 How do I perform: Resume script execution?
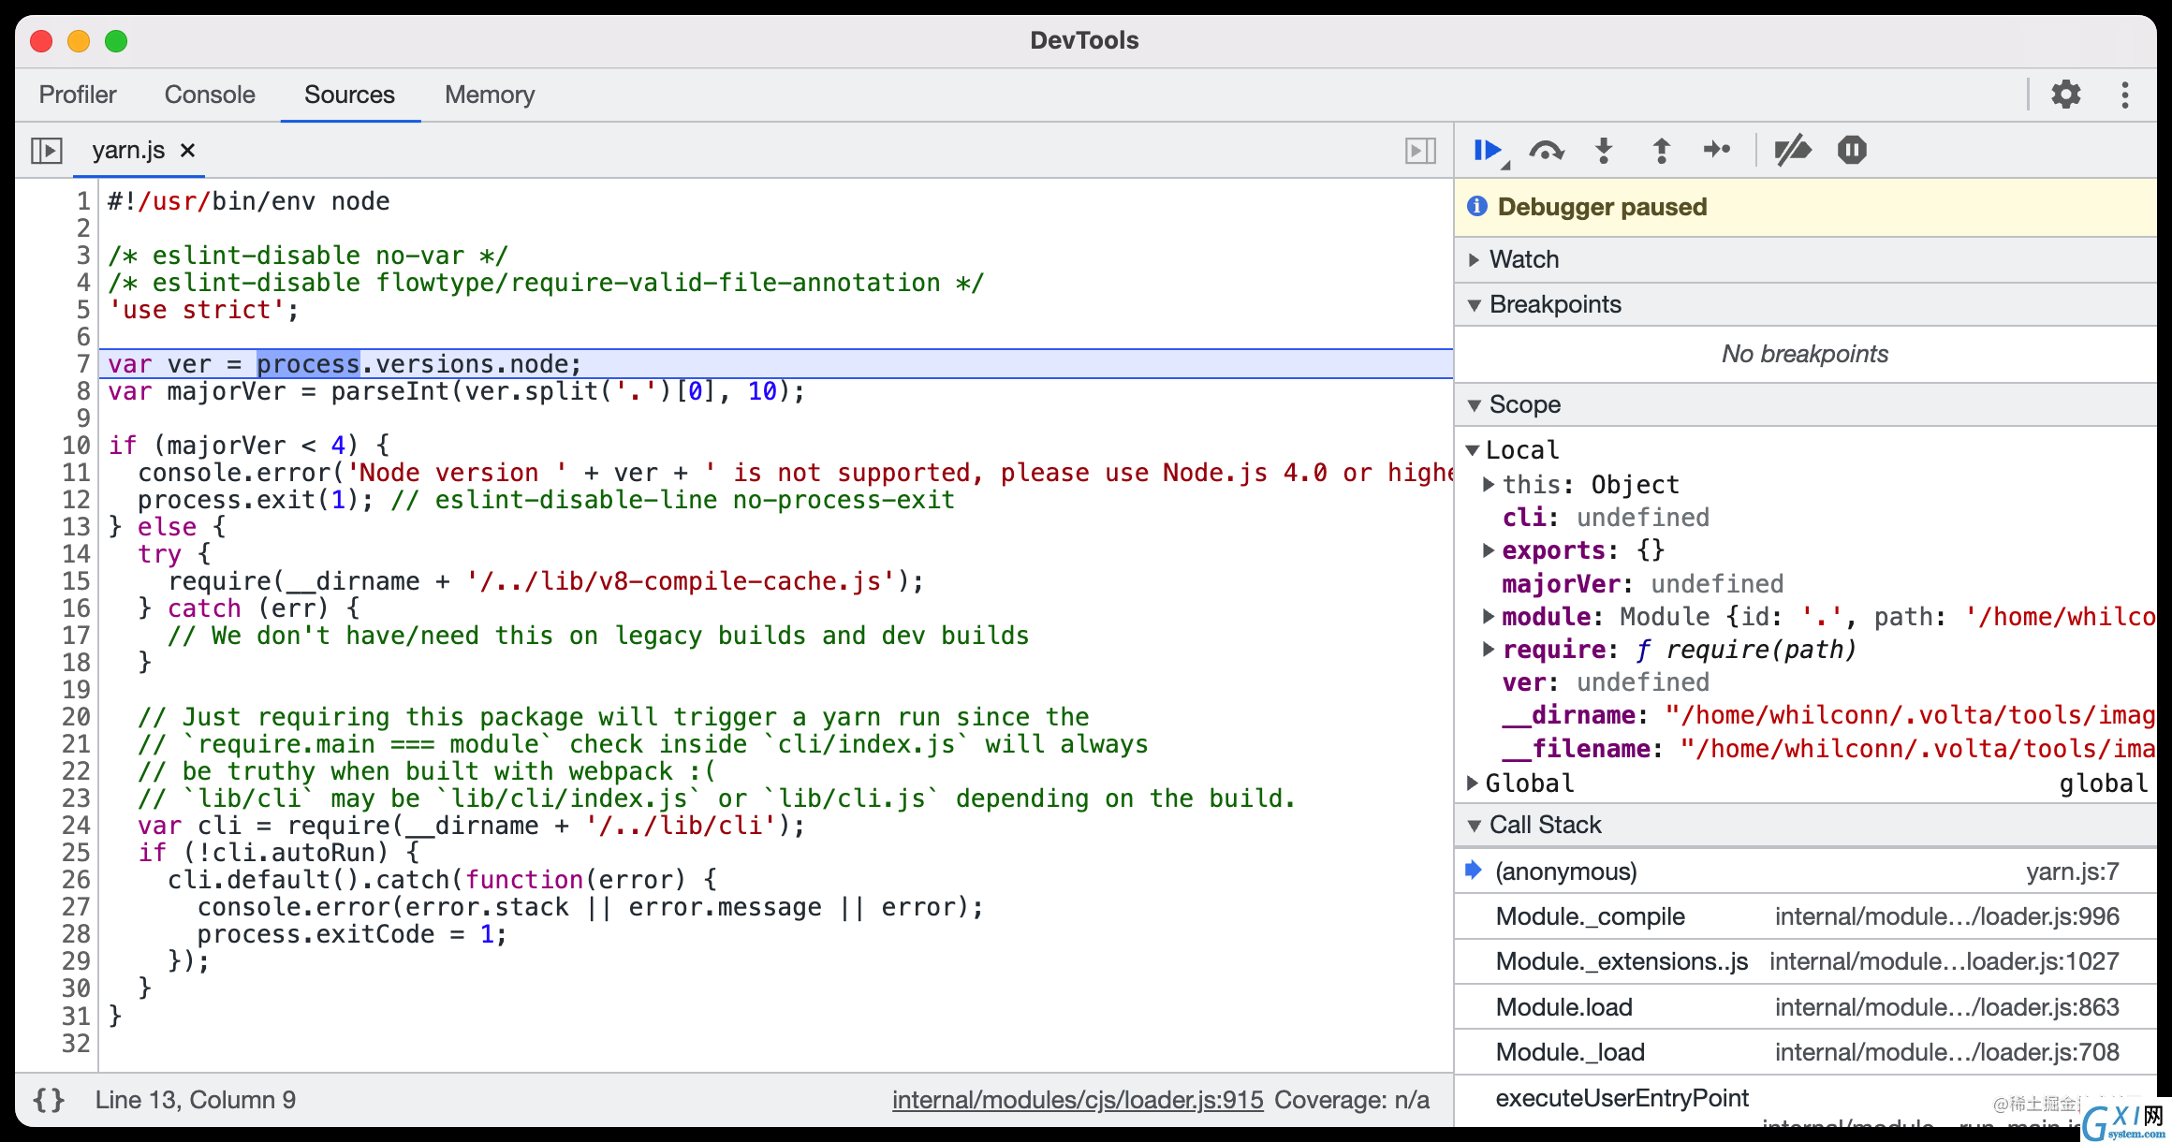[x=1488, y=150]
